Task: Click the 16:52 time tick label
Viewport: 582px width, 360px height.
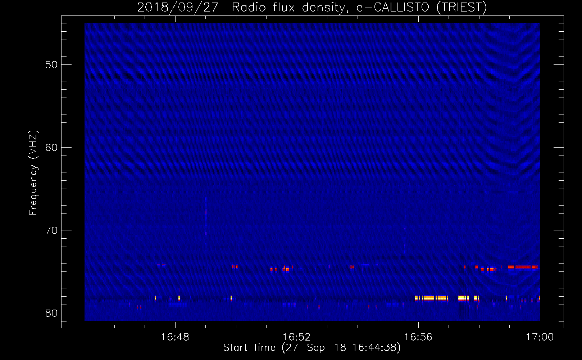Action: [x=297, y=337]
